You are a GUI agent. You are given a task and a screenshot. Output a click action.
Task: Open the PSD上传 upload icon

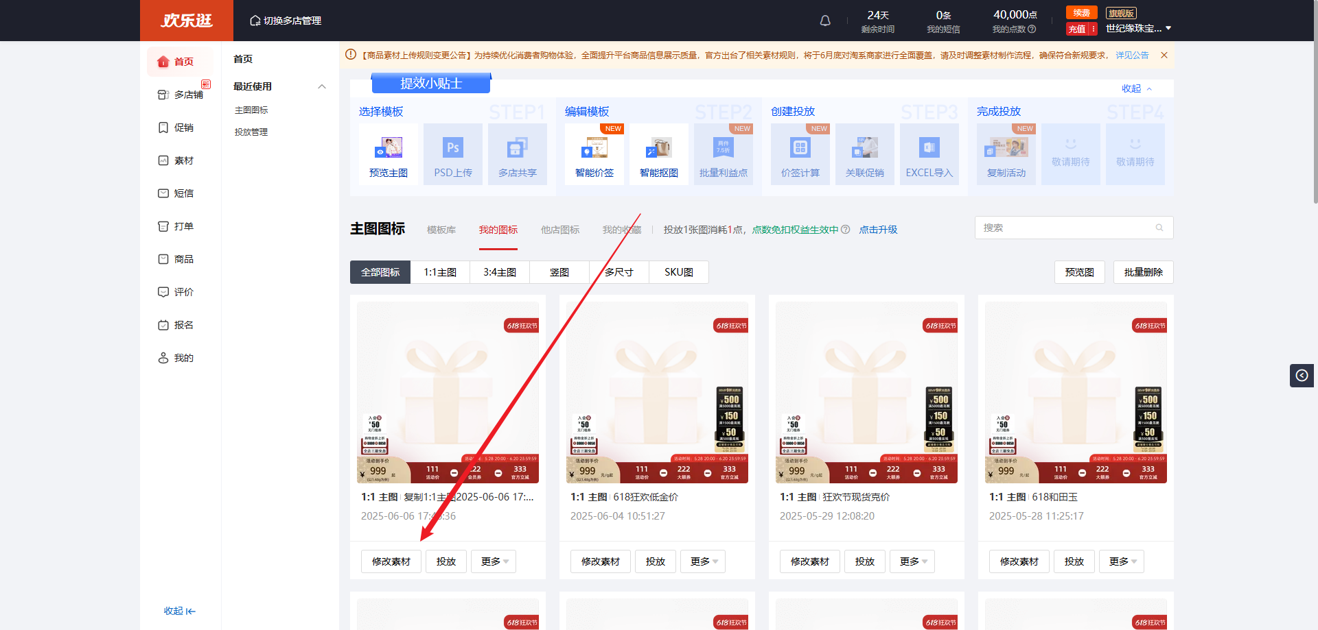tap(452, 148)
